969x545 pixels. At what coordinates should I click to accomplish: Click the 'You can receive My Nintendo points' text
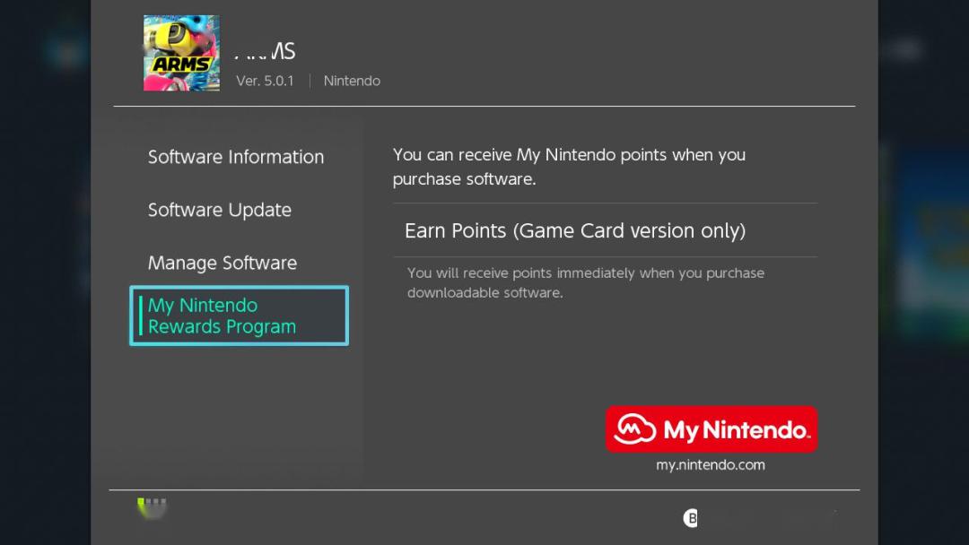coord(569,166)
